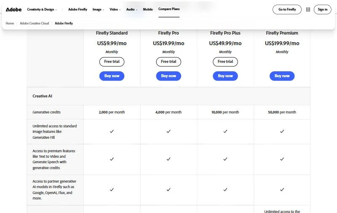Open the Mobile nav item
This screenshot has height=213, width=337.
coord(148,9)
